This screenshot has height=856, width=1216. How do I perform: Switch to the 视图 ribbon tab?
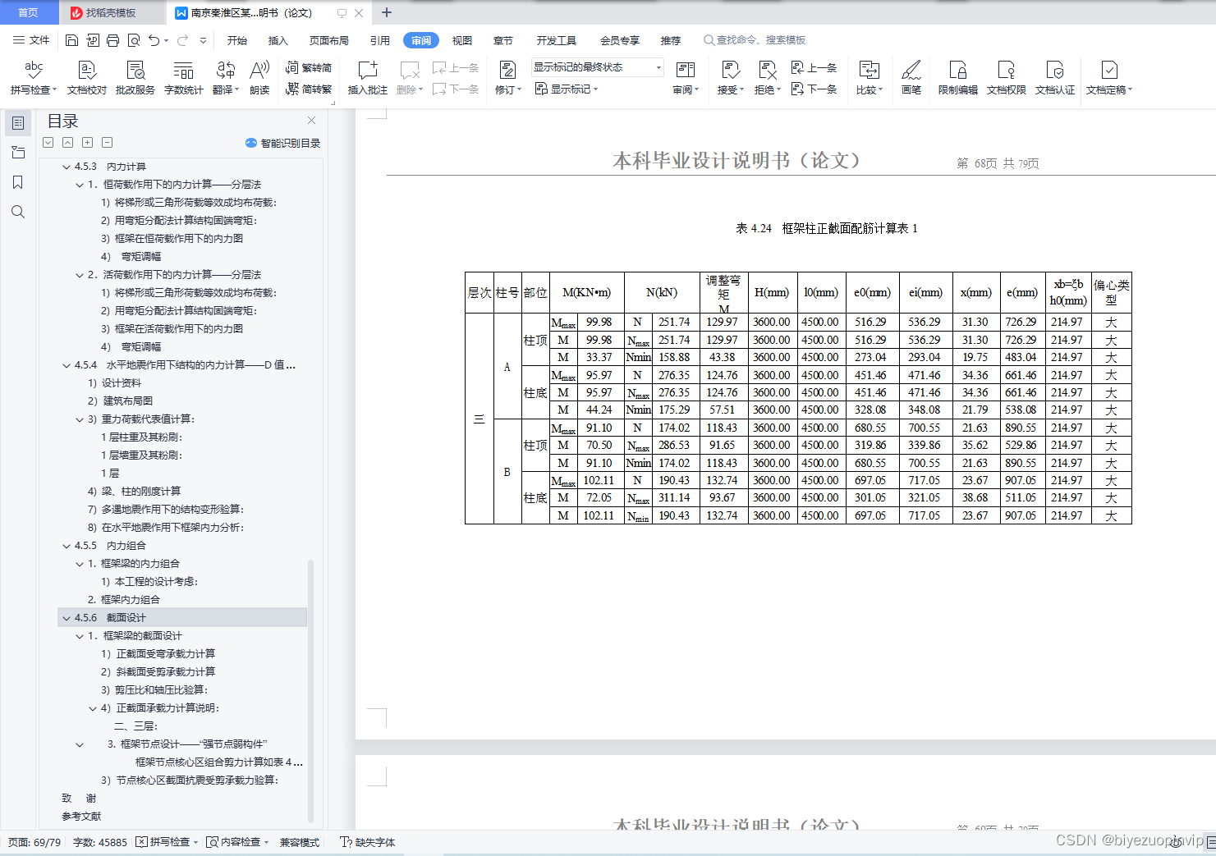[462, 40]
